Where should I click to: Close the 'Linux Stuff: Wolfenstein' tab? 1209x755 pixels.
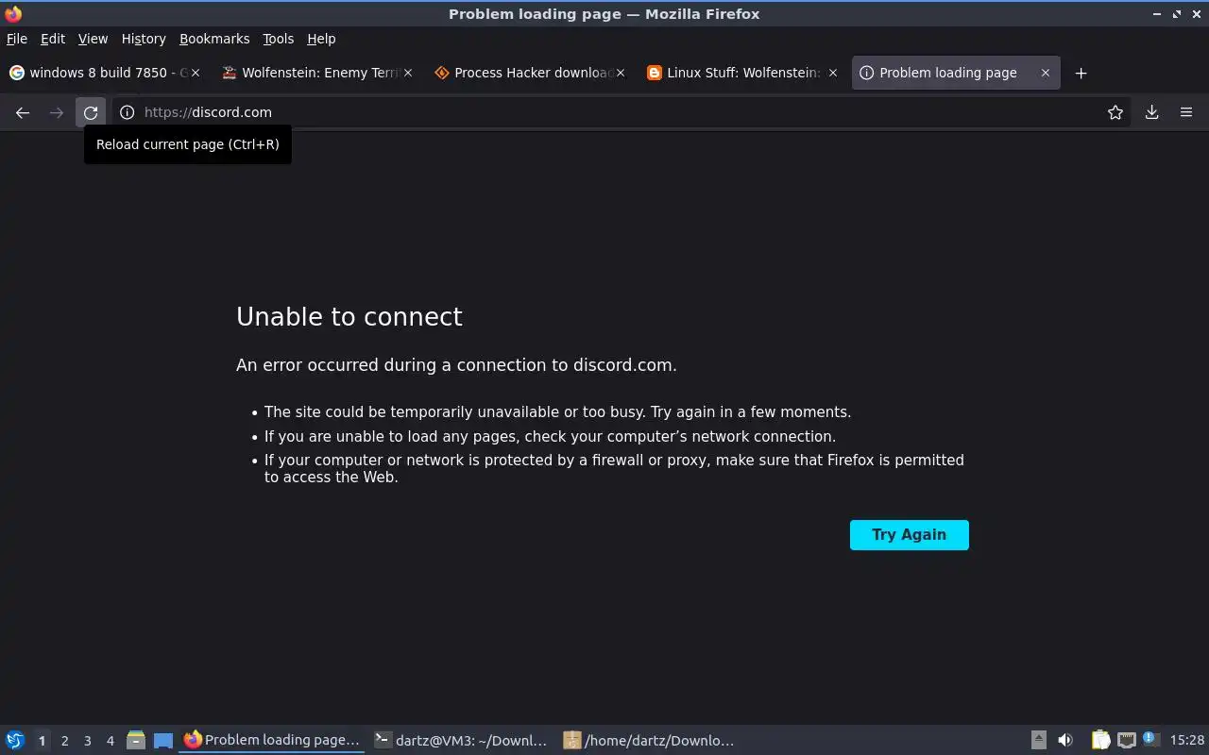[x=833, y=73]
